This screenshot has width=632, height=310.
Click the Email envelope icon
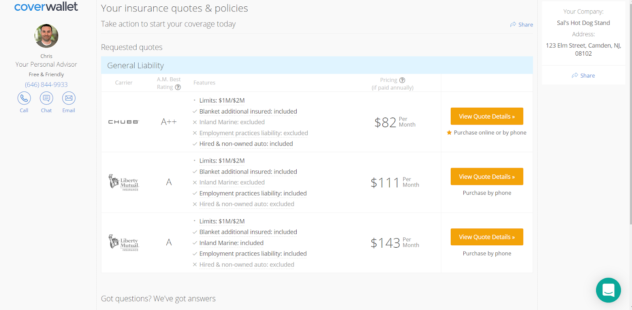[x=69, y=98]
